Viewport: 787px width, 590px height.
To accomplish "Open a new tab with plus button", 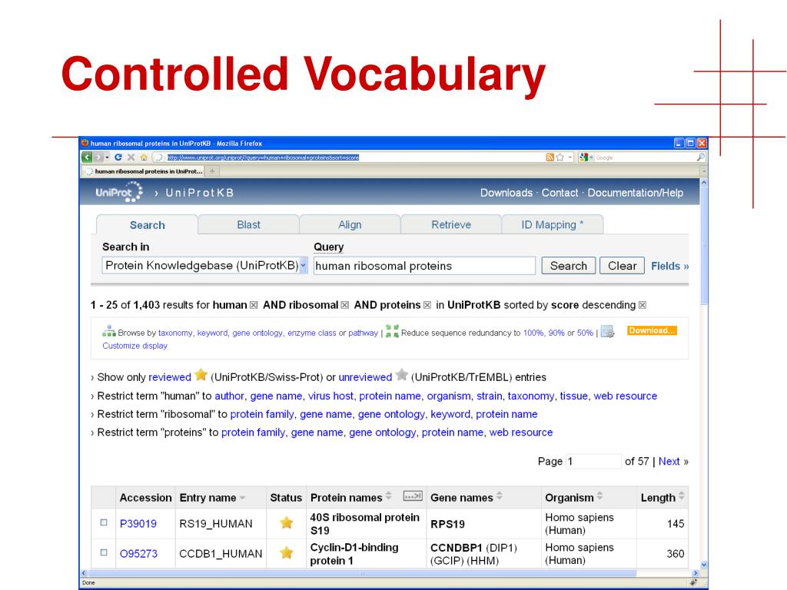I will coord(212,171).
